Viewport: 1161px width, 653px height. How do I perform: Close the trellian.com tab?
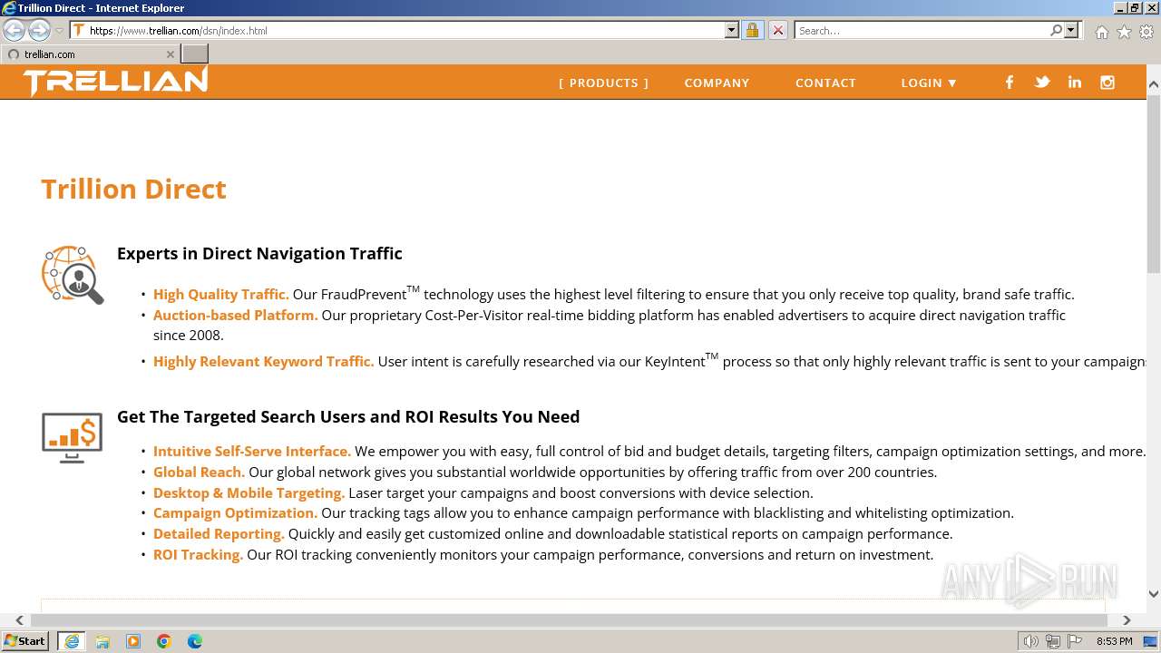coord(170,54)
